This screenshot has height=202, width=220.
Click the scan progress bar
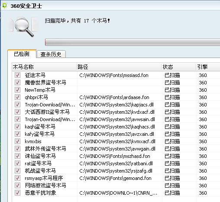click(x=133, y=42)
